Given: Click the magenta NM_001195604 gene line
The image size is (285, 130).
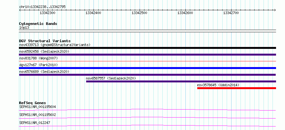Looking at the screenshot, I should 147,110.
